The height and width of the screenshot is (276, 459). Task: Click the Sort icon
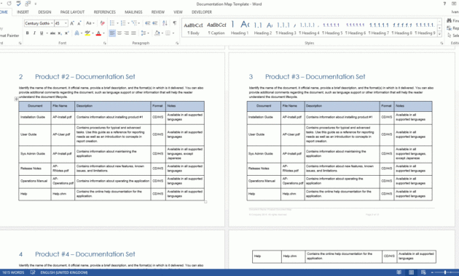coord(165,23)
